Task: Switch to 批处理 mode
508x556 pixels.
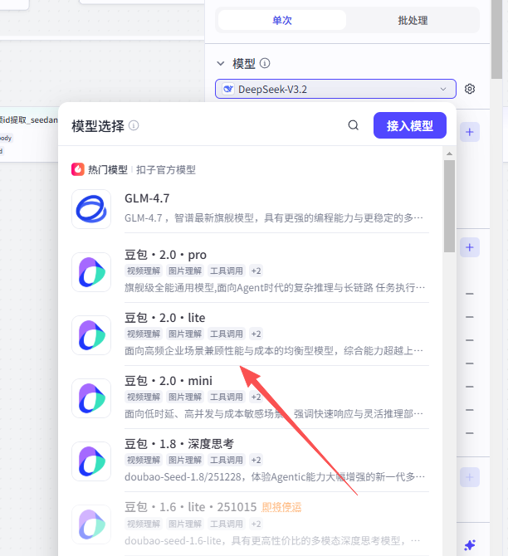Action: (412, 20)
